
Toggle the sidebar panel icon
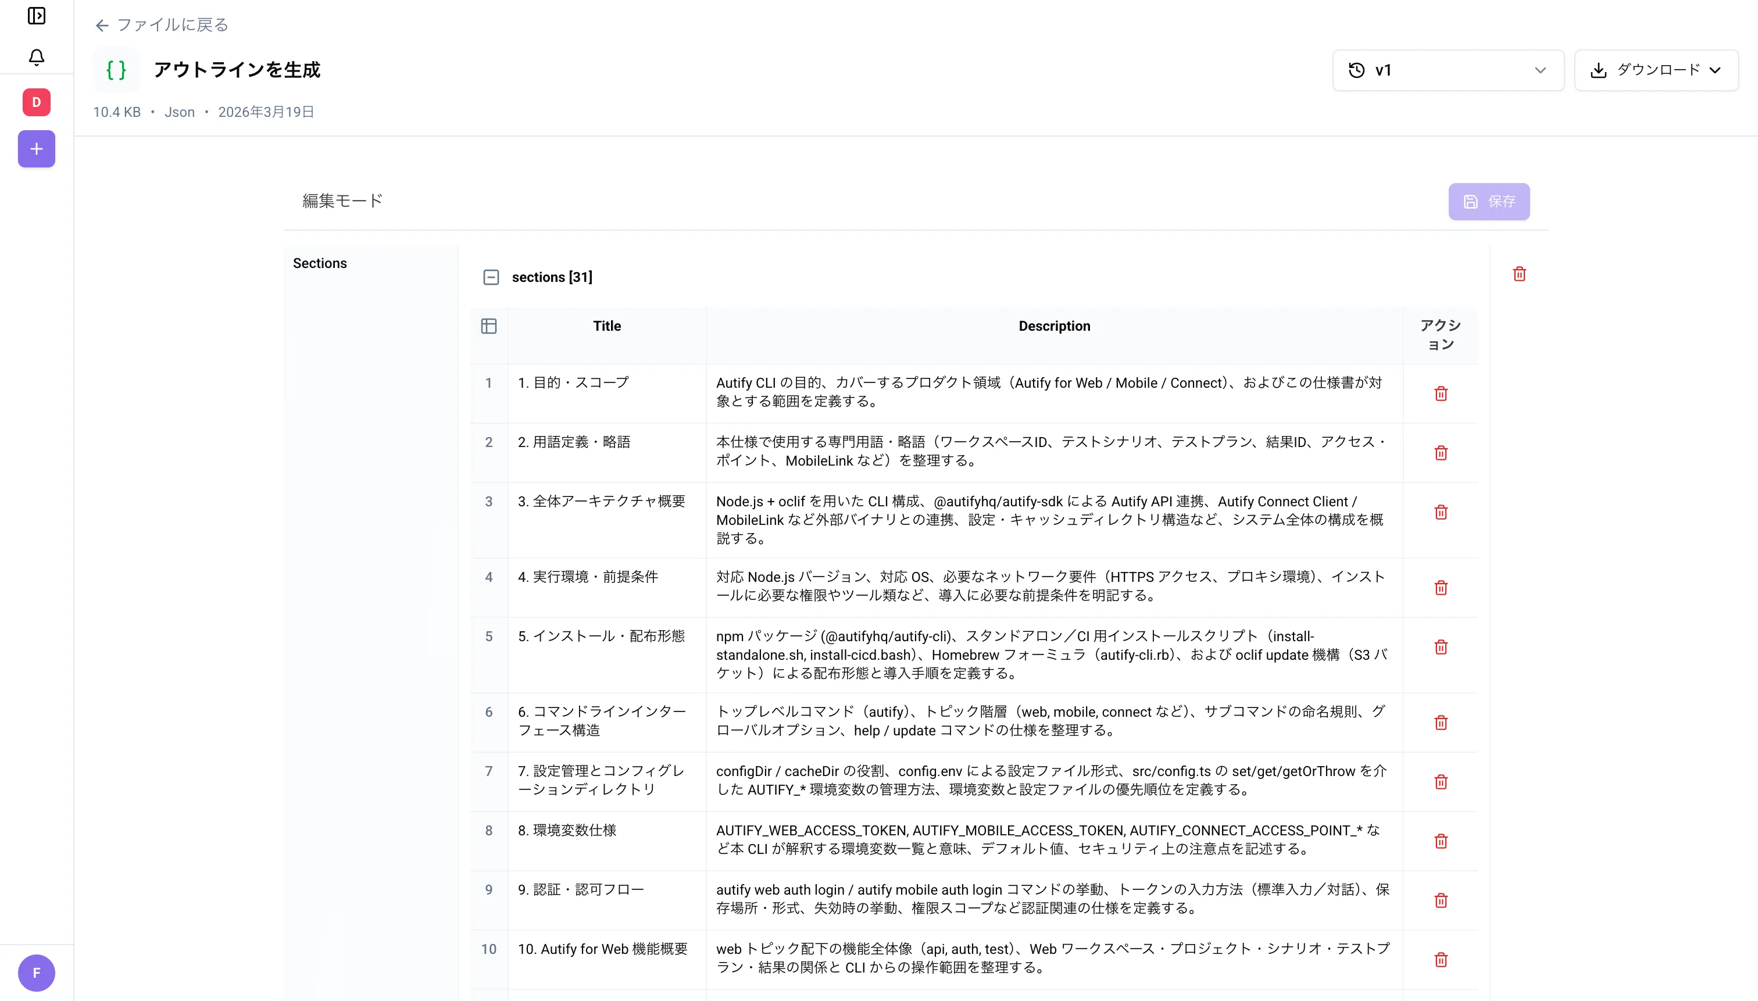pos(37,16)
